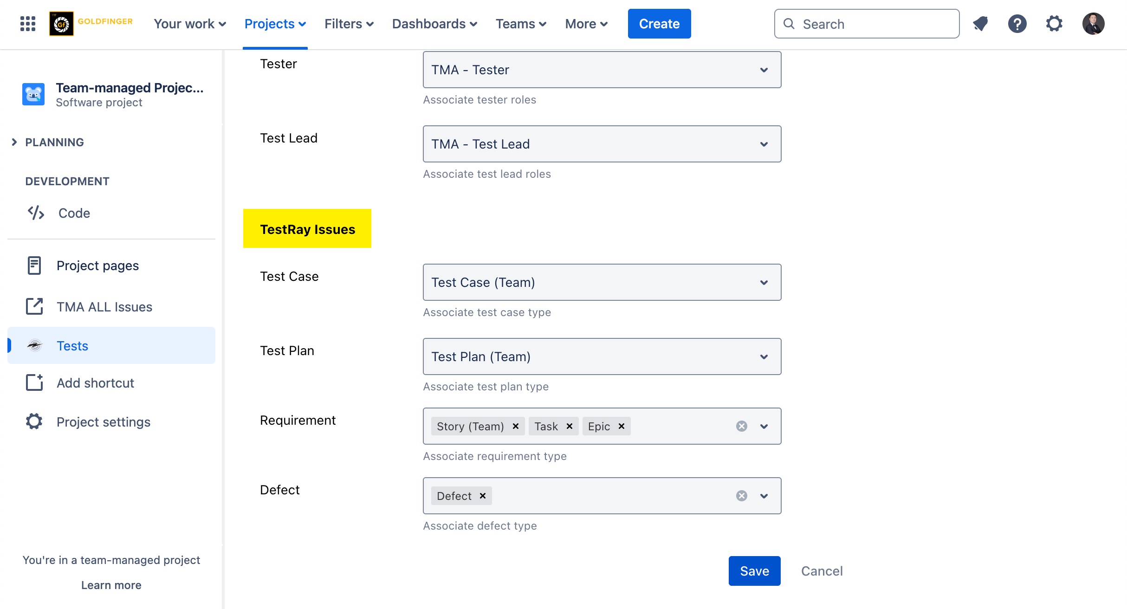The image size is (1127, 609).
Task: Remove the Epic requirement tag
Action: [622, 427]
